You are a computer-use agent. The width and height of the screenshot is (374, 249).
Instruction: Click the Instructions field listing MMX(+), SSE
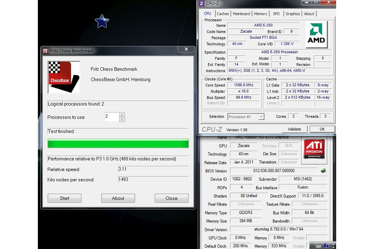click(x=279, y=71)
